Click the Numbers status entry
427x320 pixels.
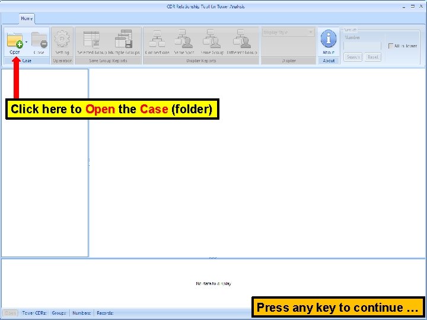point(82,313)
